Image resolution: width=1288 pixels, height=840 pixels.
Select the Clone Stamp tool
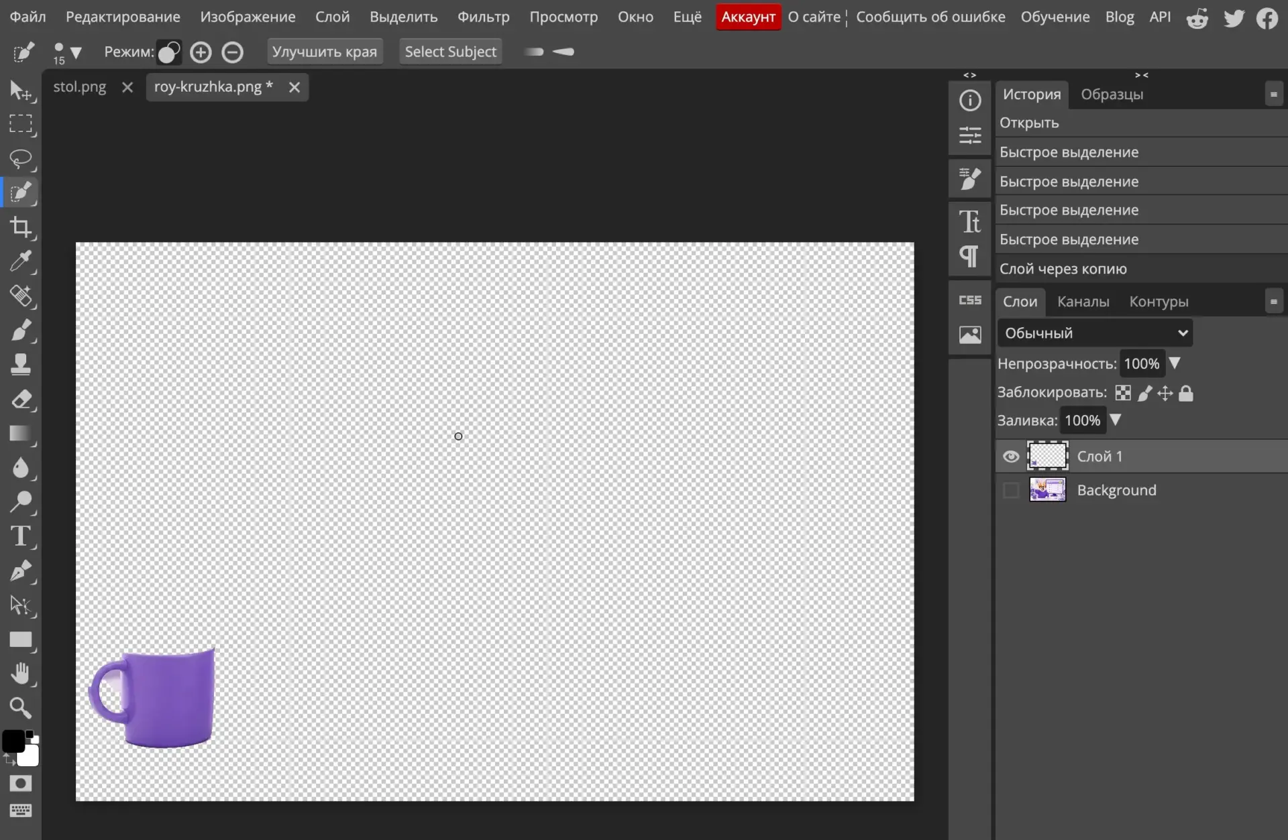(21, 365)
